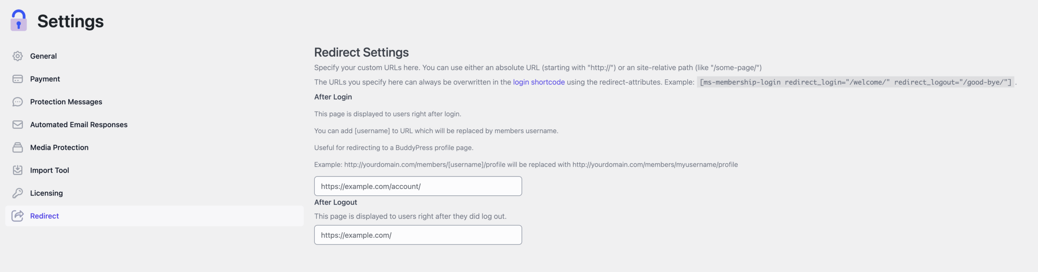
Task: Open the General settings section
Action: pos(43,56)
